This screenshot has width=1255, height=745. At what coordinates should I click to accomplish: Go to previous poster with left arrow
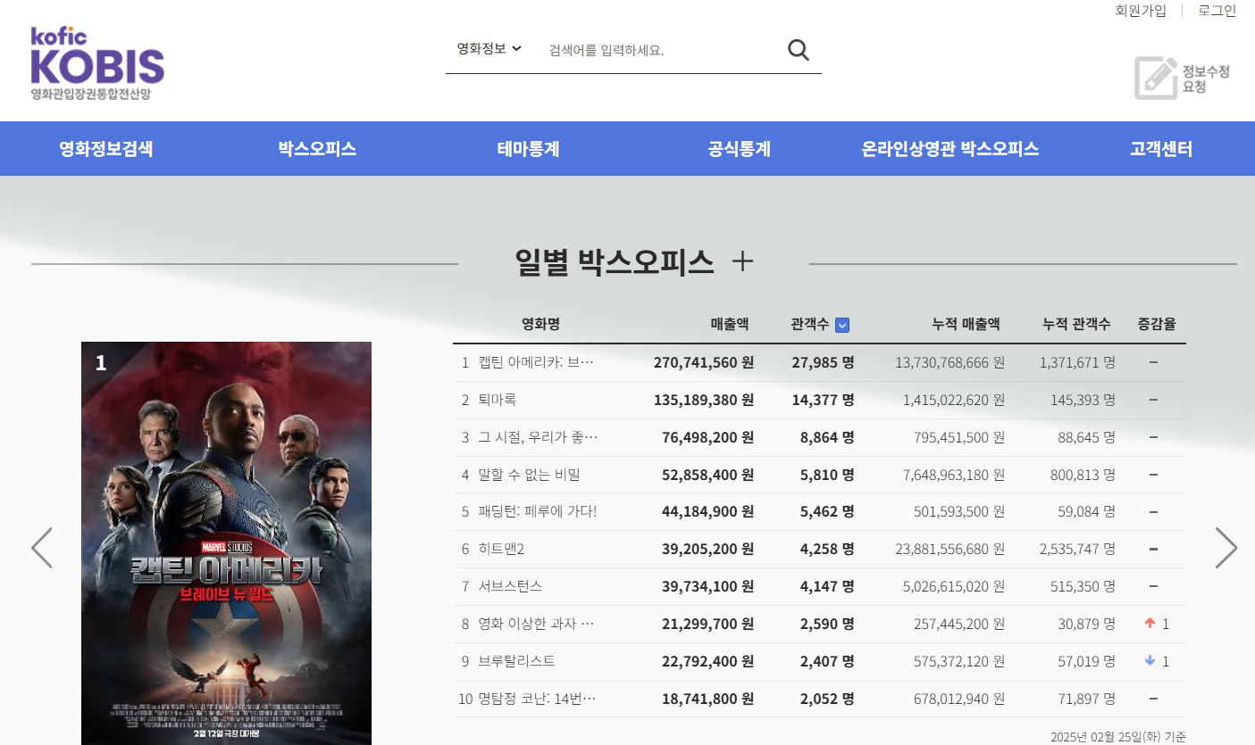42,548
